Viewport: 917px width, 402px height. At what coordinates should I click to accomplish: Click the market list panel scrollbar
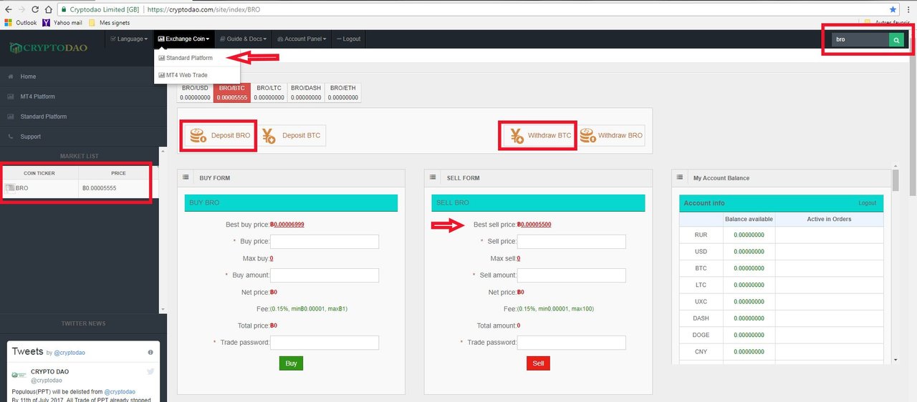(x=163, y=230)
